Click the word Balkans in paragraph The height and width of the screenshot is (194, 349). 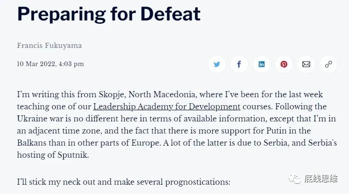click(x=33, y=142)
